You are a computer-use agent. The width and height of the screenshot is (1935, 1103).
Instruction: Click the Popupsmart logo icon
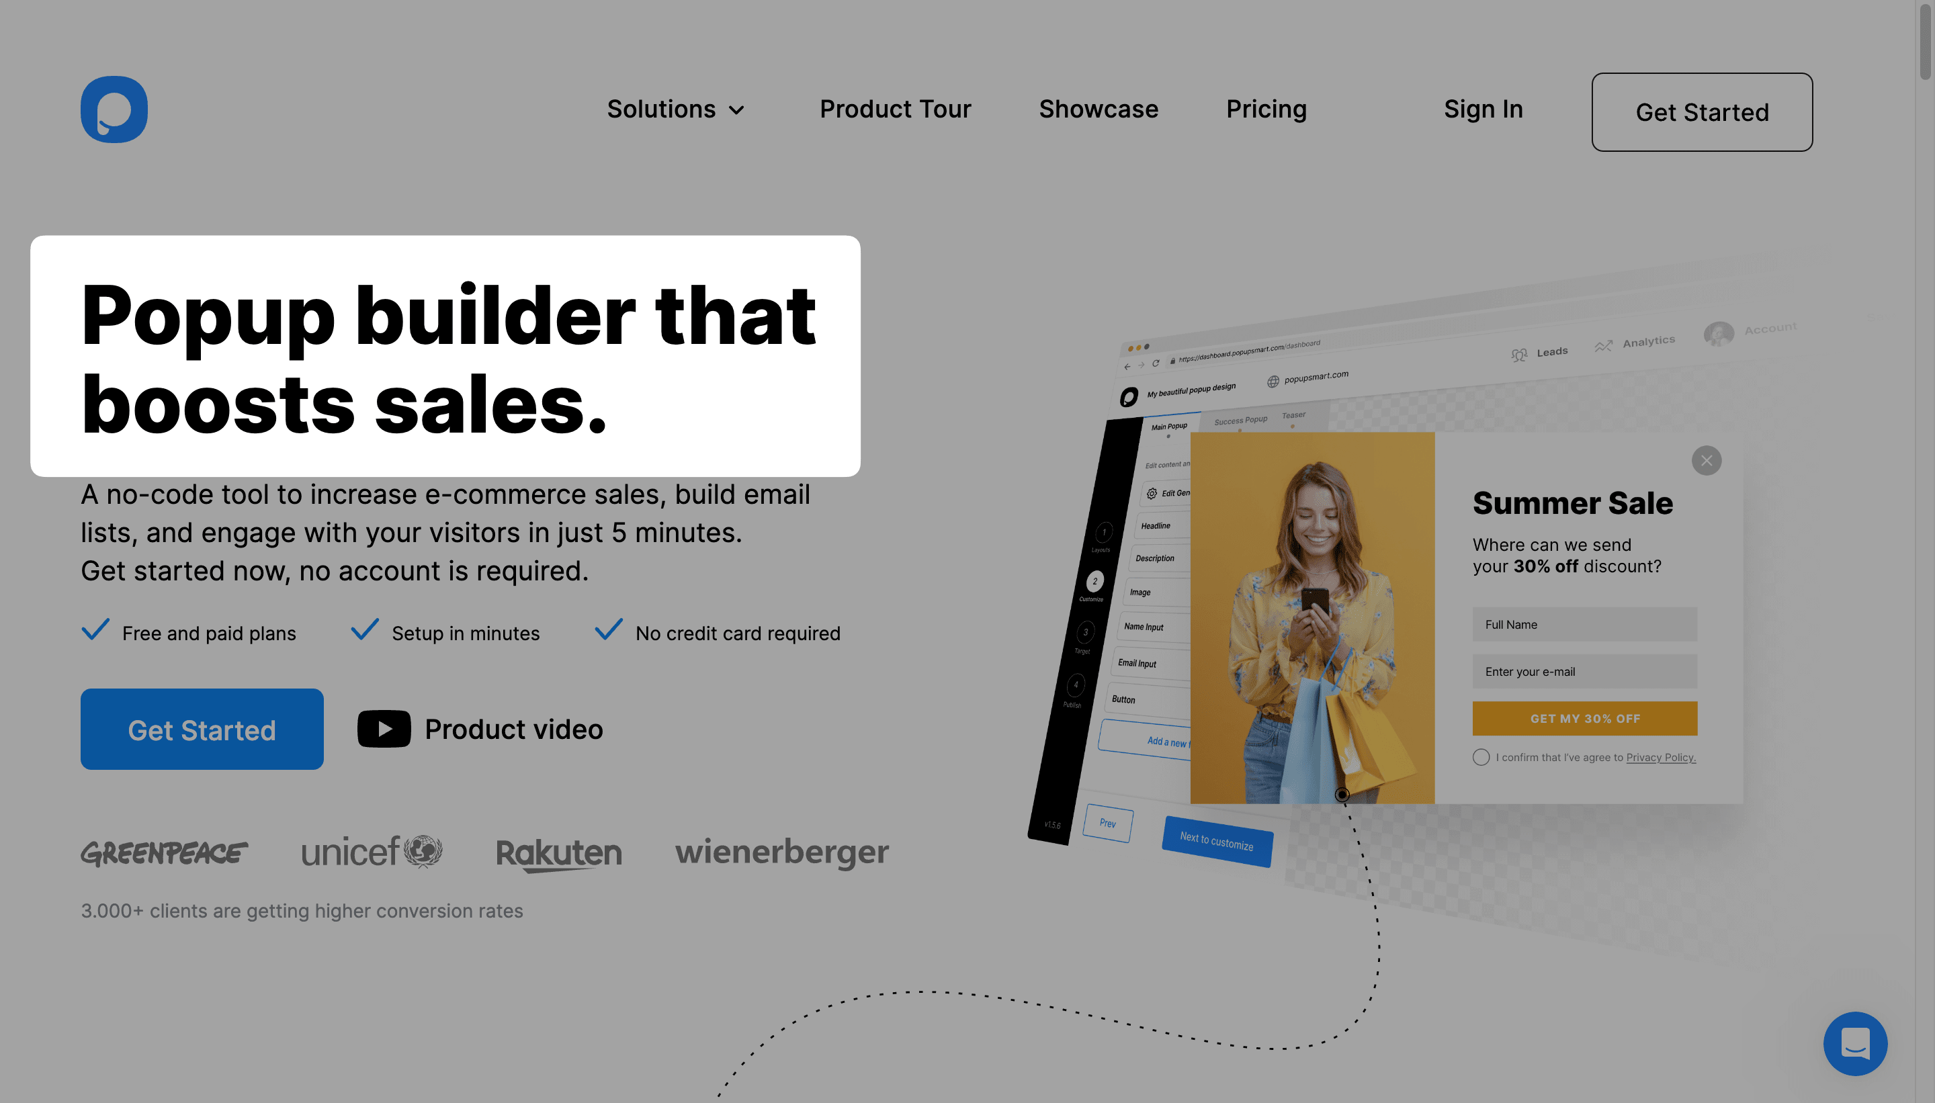[x=113, y=109]
